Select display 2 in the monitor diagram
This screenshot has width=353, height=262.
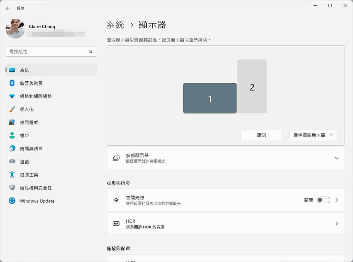pos(252,86)
